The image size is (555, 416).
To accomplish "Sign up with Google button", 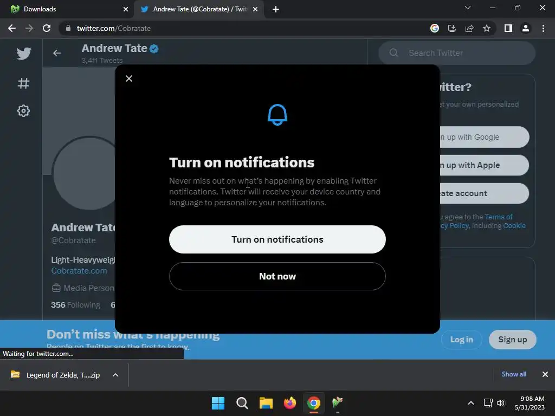I will 484,137.
